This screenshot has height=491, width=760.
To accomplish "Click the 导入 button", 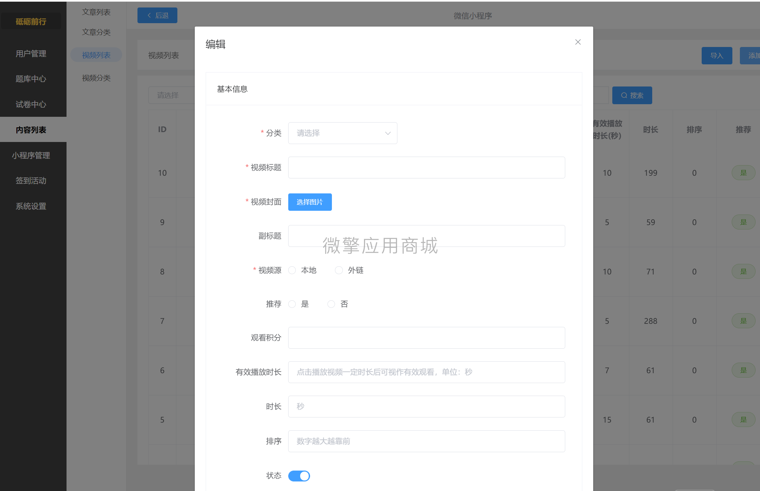I will (717, 56).
